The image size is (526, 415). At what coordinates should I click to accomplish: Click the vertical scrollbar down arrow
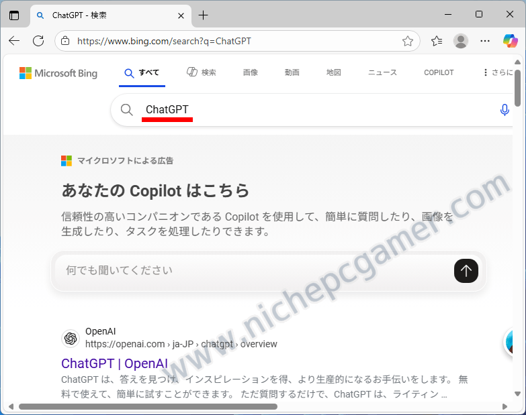point(518,394)
